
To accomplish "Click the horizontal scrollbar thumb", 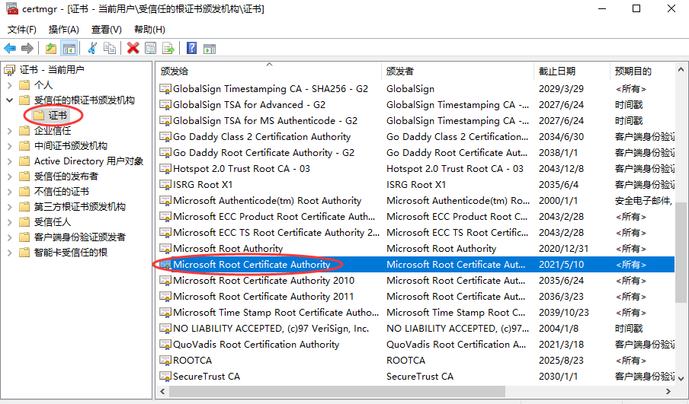I will [x=337, y=391].
